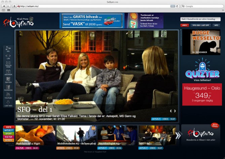Viewport: 225px width, 159px height.
Task: Click the Tips oss / Last opp button
Action: click(x=200, y=25)
